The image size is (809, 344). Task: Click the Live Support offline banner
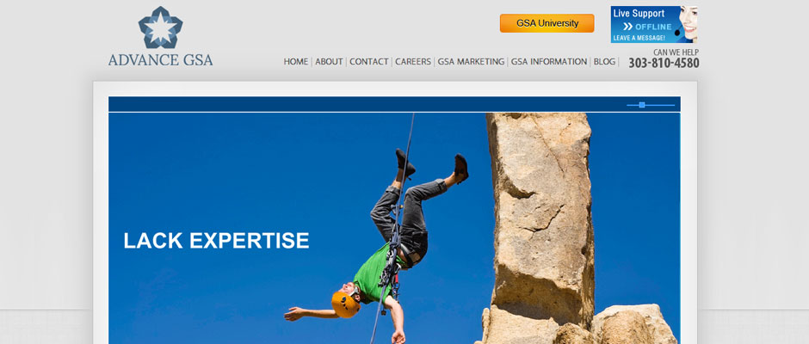(654, 24)
